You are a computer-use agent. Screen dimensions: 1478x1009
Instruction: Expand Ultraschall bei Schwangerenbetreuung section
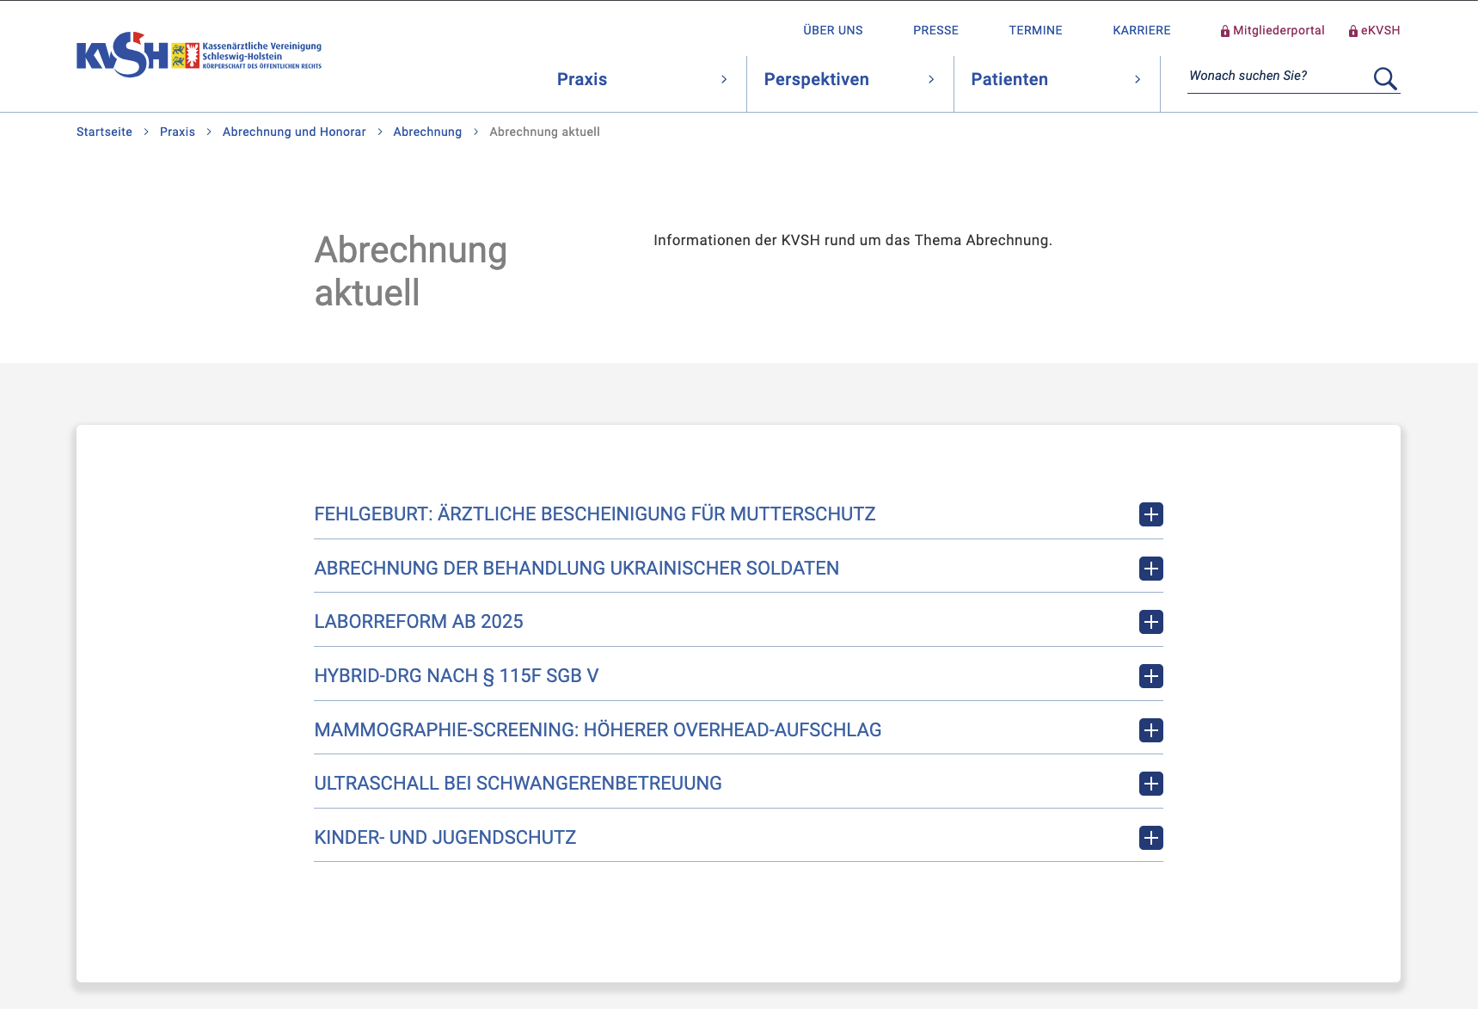[518, 784]
